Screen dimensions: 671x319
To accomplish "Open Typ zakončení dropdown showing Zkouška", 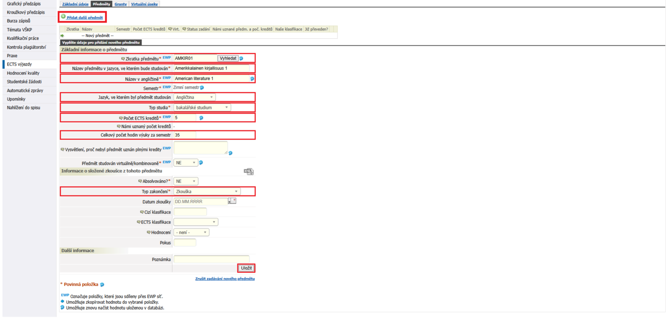I will point(207,192).
